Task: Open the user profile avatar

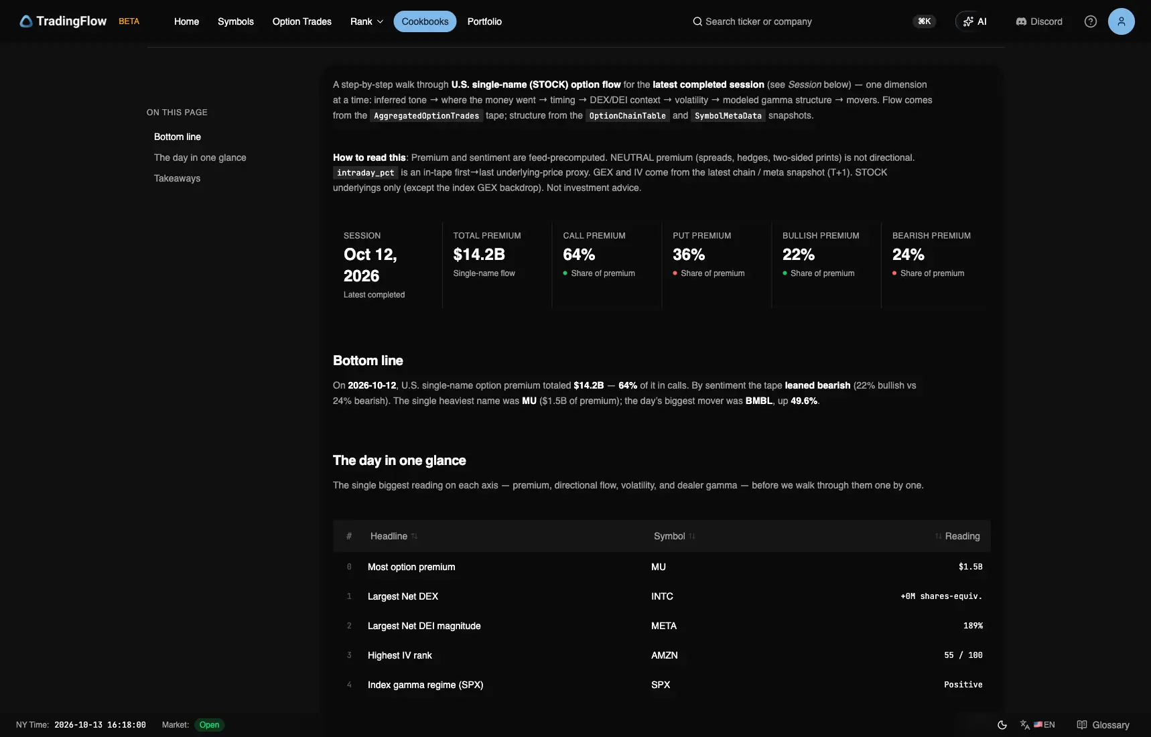Action: click(1121, 21)
